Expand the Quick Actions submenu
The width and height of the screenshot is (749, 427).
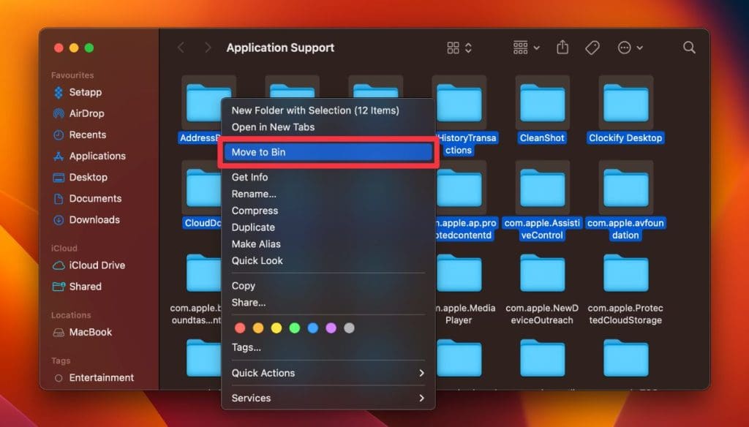click(x=328, y=373)
